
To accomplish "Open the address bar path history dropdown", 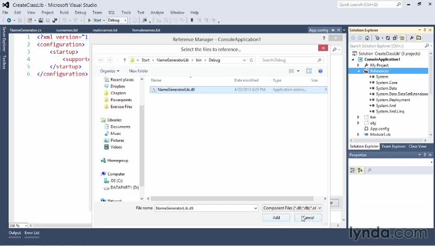I will (244, 60).
